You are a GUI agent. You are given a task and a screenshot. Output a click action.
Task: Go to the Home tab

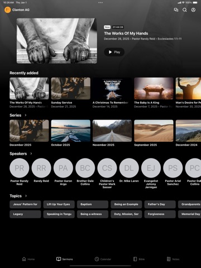[28, 259]
